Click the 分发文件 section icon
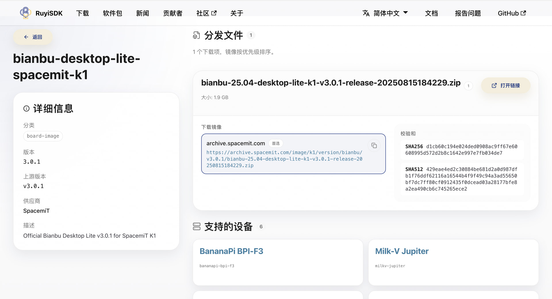This screenshot has height=299, width=552. (x=196, y=35)
